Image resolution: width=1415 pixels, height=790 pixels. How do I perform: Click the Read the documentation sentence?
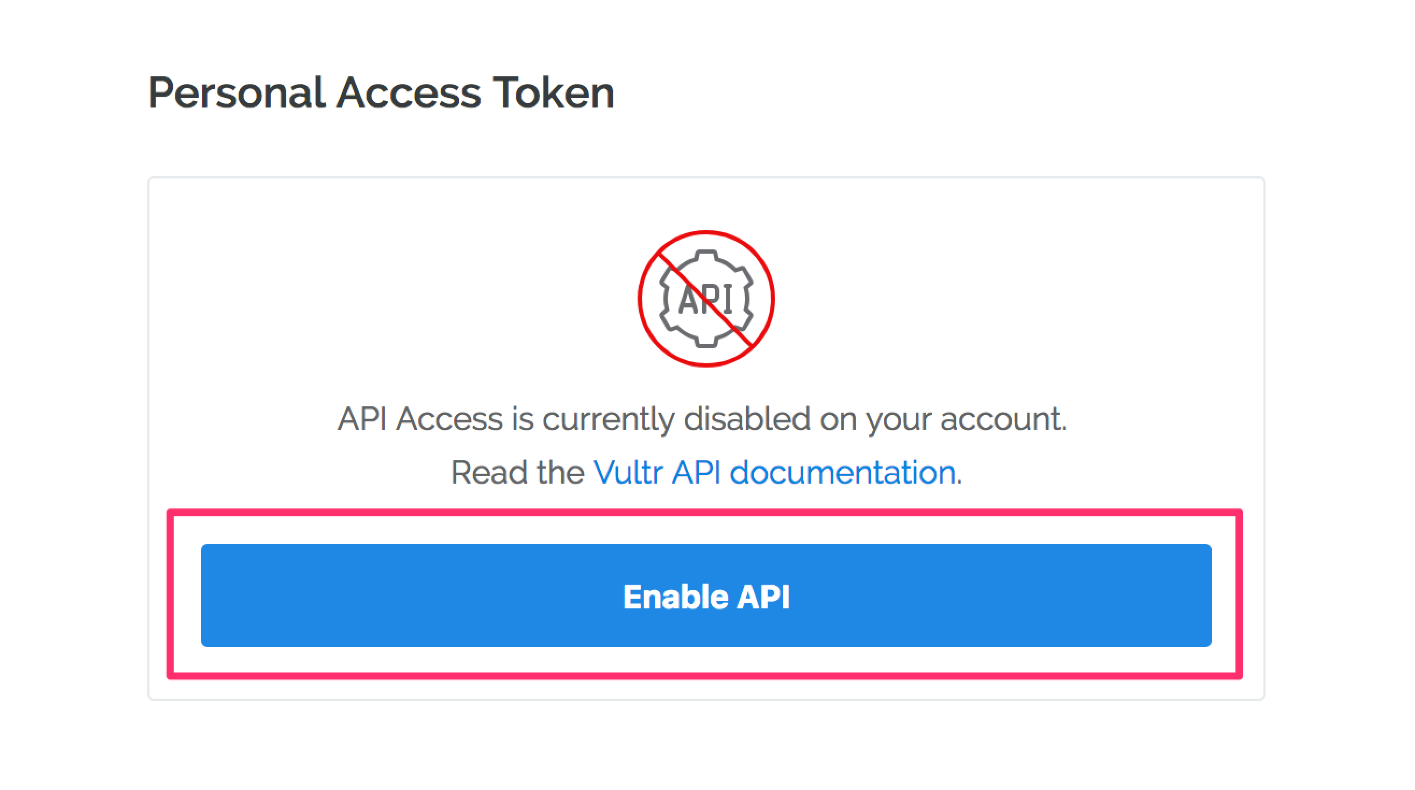click(x=706, y=472)
